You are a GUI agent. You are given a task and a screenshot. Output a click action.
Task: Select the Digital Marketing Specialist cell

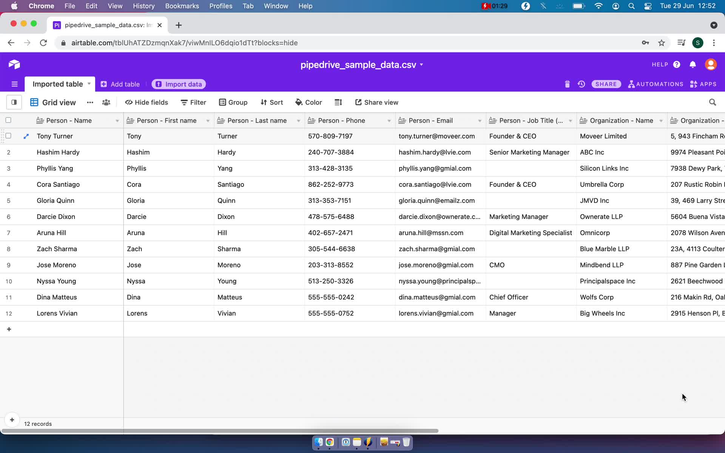click(x=531, y=233)
